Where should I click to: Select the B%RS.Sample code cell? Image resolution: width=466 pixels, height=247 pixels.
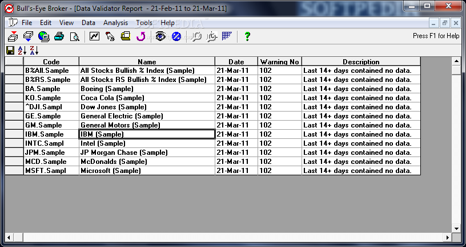51,80
